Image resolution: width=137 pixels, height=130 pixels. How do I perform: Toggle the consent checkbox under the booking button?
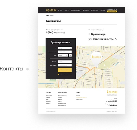point(58,74)
